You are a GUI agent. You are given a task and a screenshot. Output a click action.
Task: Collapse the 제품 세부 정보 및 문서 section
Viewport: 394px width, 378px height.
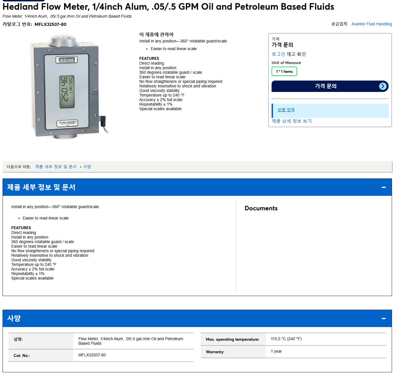383,187
